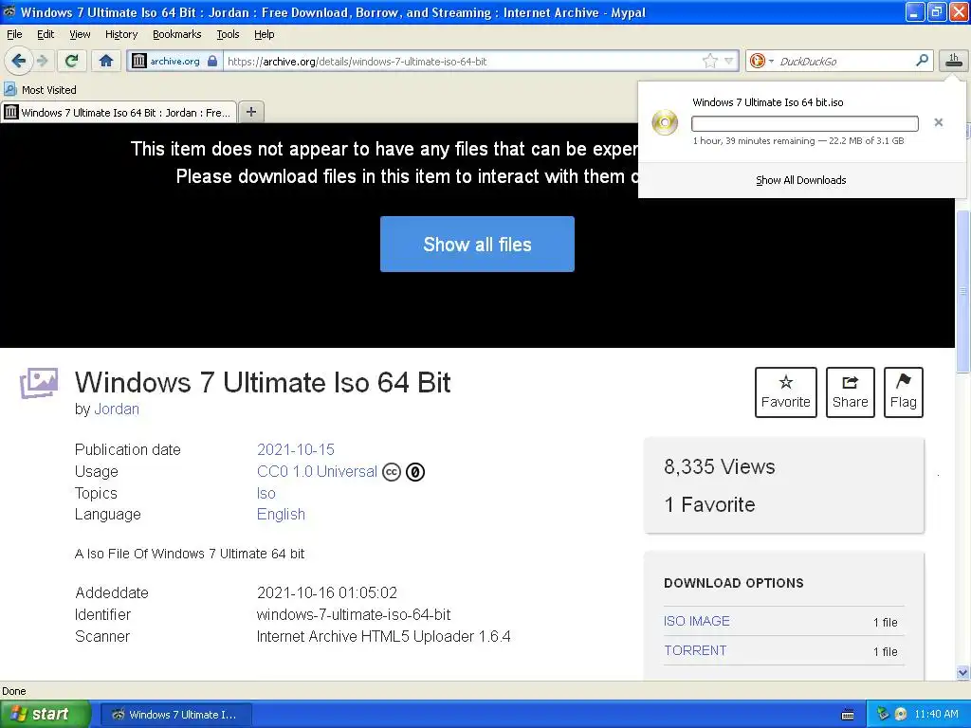Click publication date 2021-10-15 link
This screenshot has height=728, width=971.
coord(296,449)
